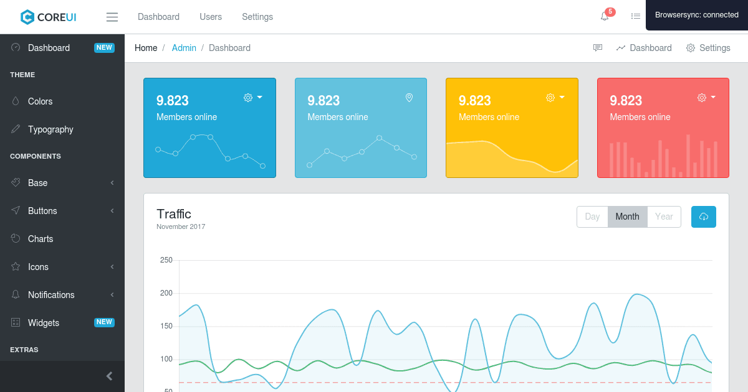Click the COMPONENTS section title in the sidebar

point(36,156)
